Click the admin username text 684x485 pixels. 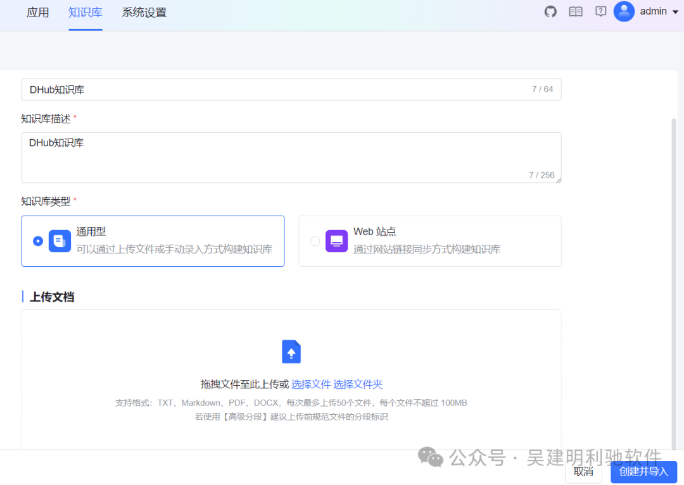point(653,11)
